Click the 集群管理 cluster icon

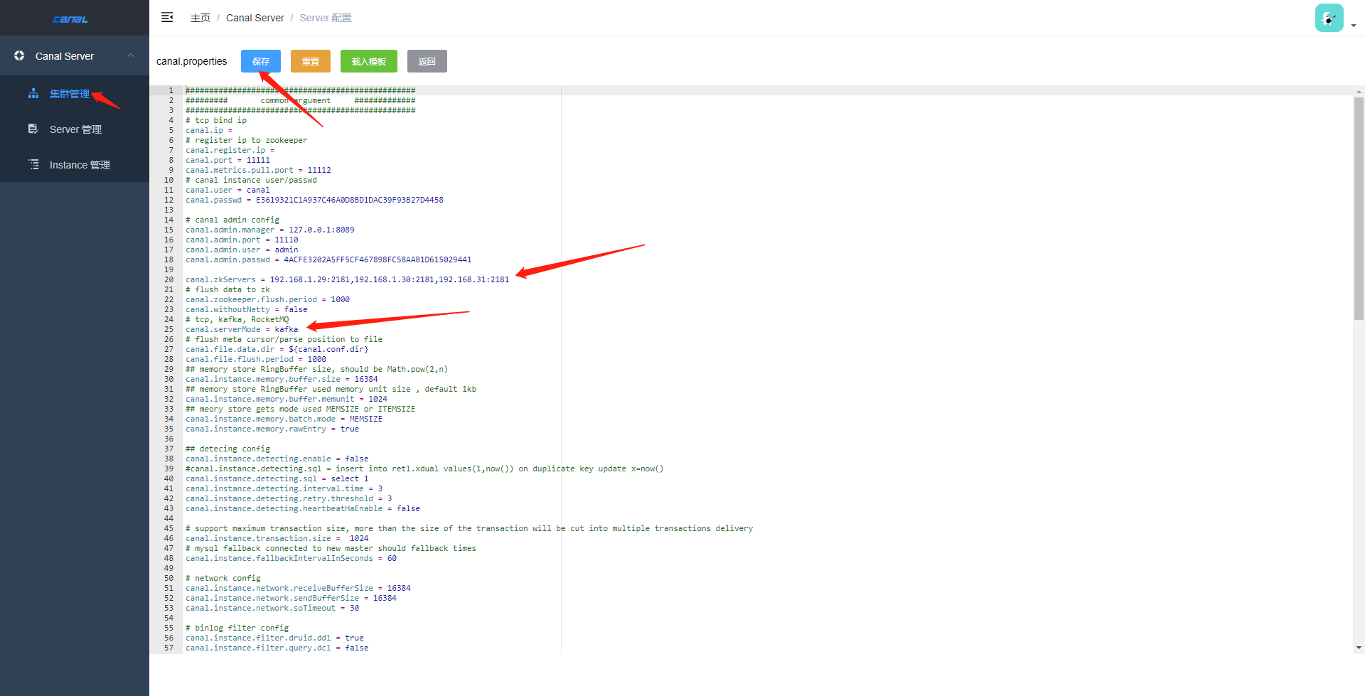(x=33, y=93)
